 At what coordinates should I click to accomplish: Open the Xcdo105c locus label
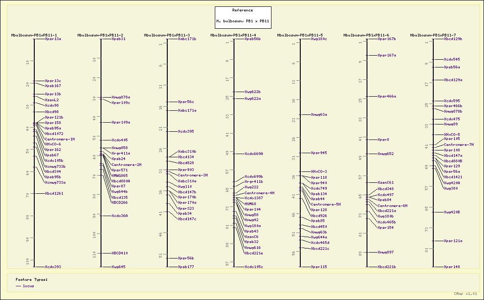pyautogui.click(x=254, y=267)
